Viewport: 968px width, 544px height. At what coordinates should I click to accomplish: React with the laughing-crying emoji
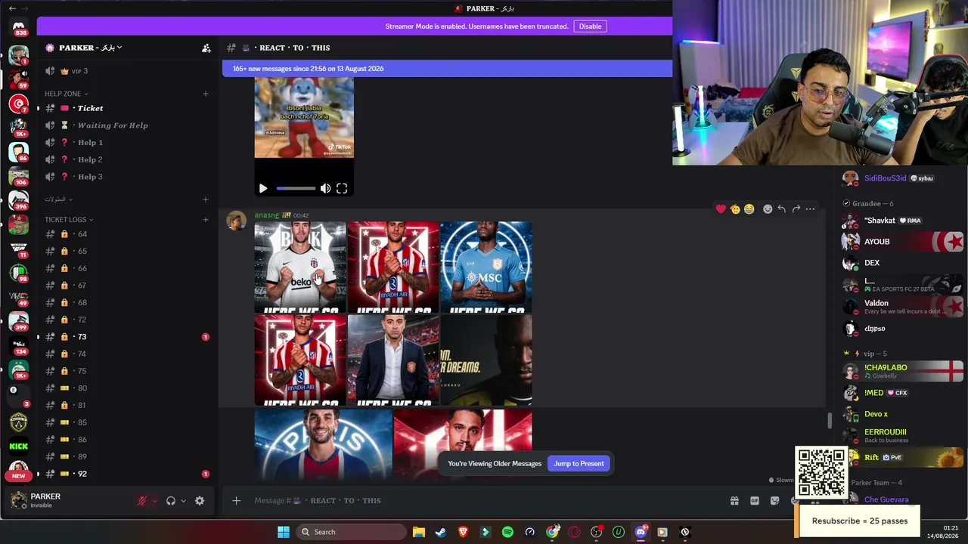[x=749, y=209]
